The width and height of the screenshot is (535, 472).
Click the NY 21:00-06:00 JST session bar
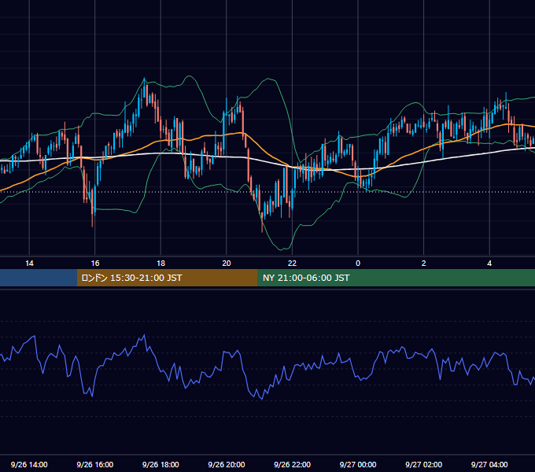coord(396,278)
